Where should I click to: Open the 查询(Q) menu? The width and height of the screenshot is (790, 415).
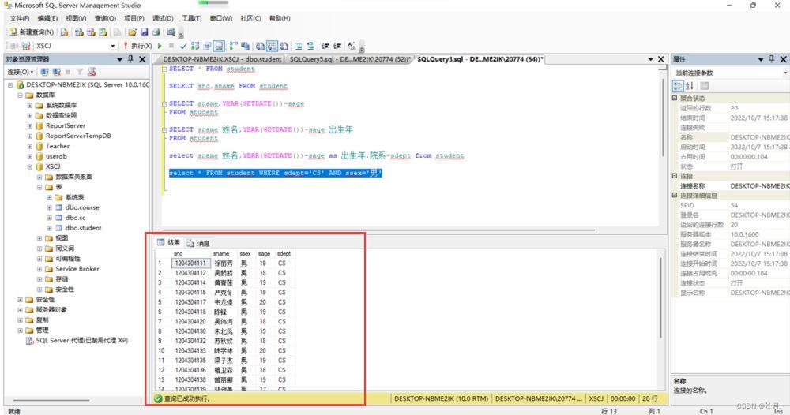[104, 18]
